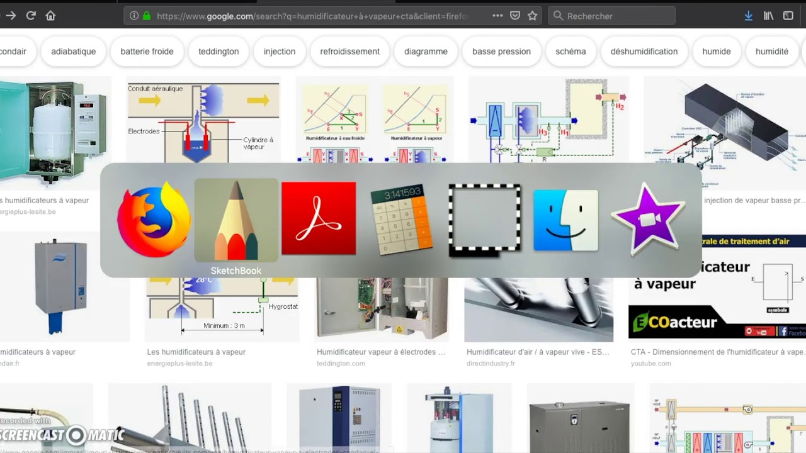Viewport: 806px width, 453px height.
Task: Select the humidité filter chip
Action: tap(772, 52)
